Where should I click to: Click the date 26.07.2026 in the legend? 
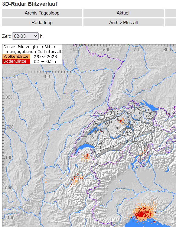coord(45,57)
